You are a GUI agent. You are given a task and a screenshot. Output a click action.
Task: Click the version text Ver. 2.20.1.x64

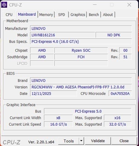(41, 142)
